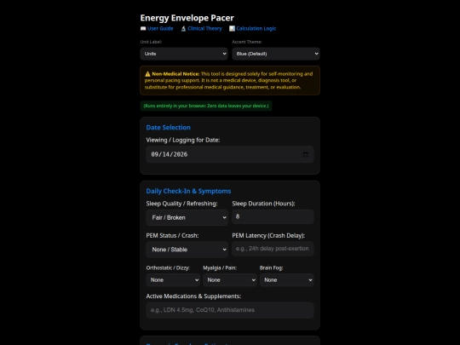Open the Calculation Logic link
Image resolution: width=460 pixels, height=345 pixels.
256,28
